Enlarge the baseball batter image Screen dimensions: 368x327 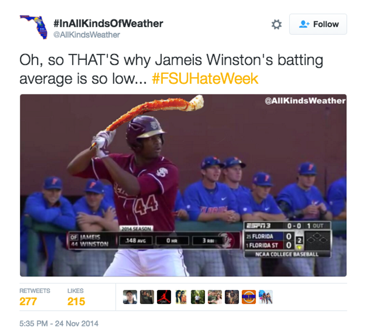click(x=183, y=185)
